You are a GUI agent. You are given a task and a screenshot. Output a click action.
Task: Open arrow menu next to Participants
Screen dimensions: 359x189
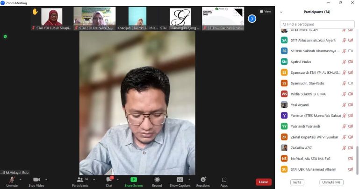point(94,180)
